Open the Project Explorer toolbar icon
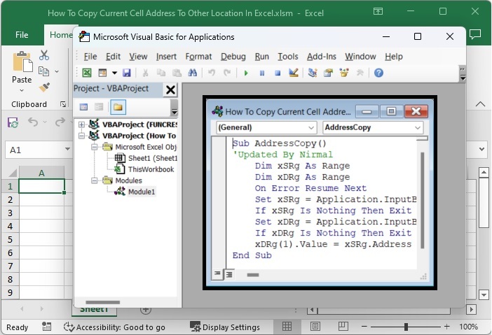 pos(313,73)
